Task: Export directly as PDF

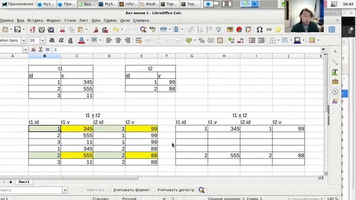Action: point(32,29)
